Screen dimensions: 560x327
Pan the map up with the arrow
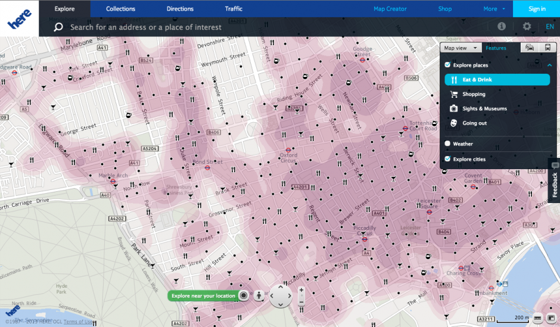281,286
